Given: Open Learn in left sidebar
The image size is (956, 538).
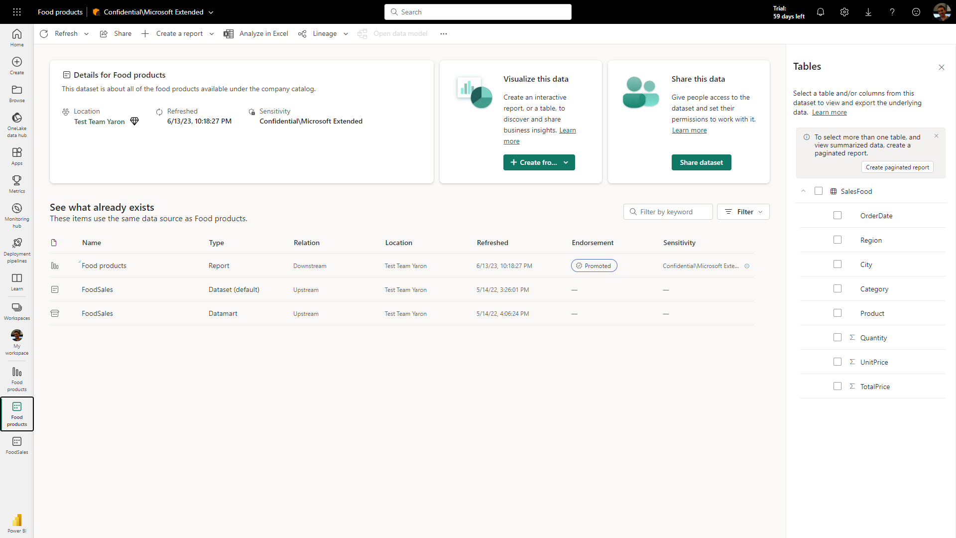Looking at the screenshot, I should [x=17, y=282].
